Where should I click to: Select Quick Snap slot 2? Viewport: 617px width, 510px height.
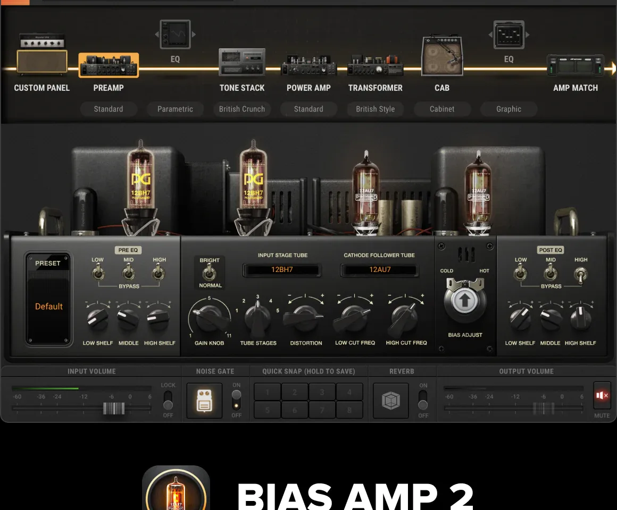tap(295, 392)
